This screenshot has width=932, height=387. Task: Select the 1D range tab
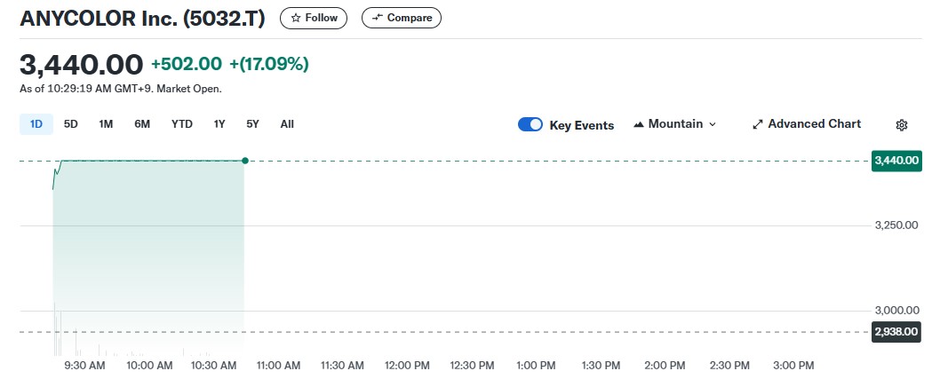click(x=36, y=124)
